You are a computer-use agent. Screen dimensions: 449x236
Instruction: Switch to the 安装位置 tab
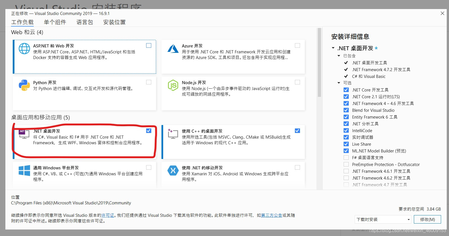pos(114,22)
